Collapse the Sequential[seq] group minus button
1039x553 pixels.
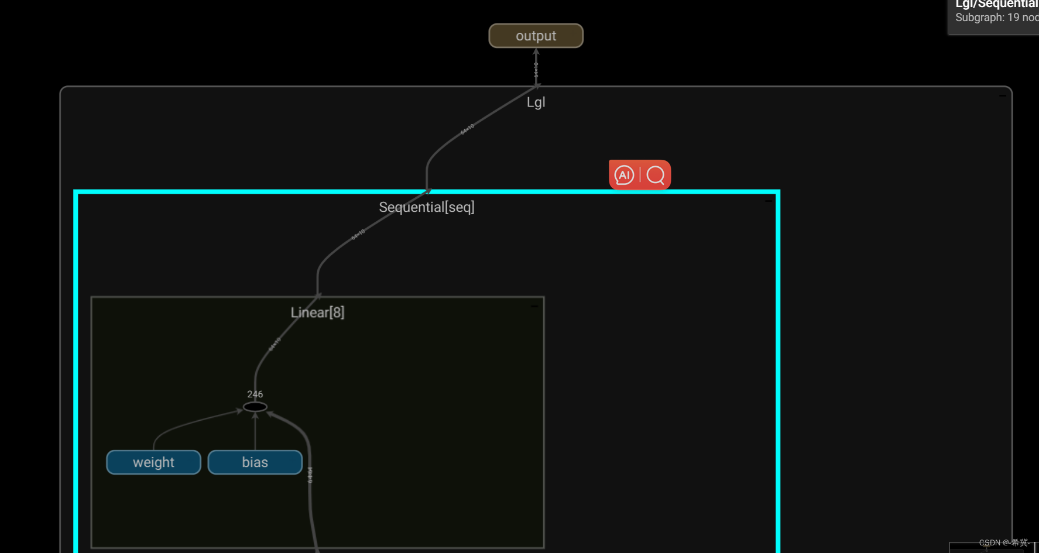click(x=769, y=201)
